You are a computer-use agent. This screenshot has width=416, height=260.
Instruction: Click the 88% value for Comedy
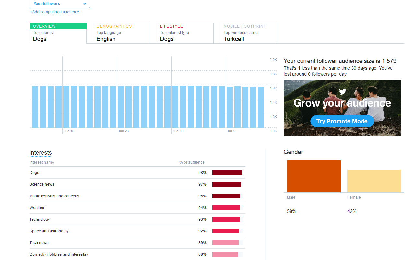[x=202, y=254]
